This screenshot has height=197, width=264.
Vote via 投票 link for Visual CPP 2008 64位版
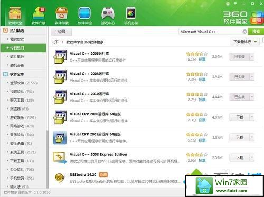pos(202,120)
